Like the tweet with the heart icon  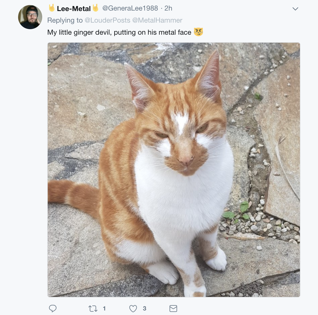coord(133,308)
